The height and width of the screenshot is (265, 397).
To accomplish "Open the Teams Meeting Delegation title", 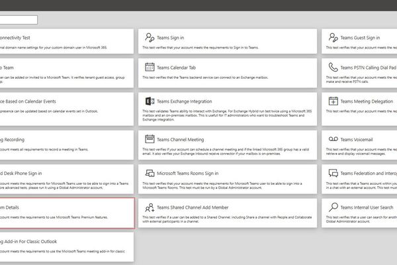I will (x=367, y=101).
